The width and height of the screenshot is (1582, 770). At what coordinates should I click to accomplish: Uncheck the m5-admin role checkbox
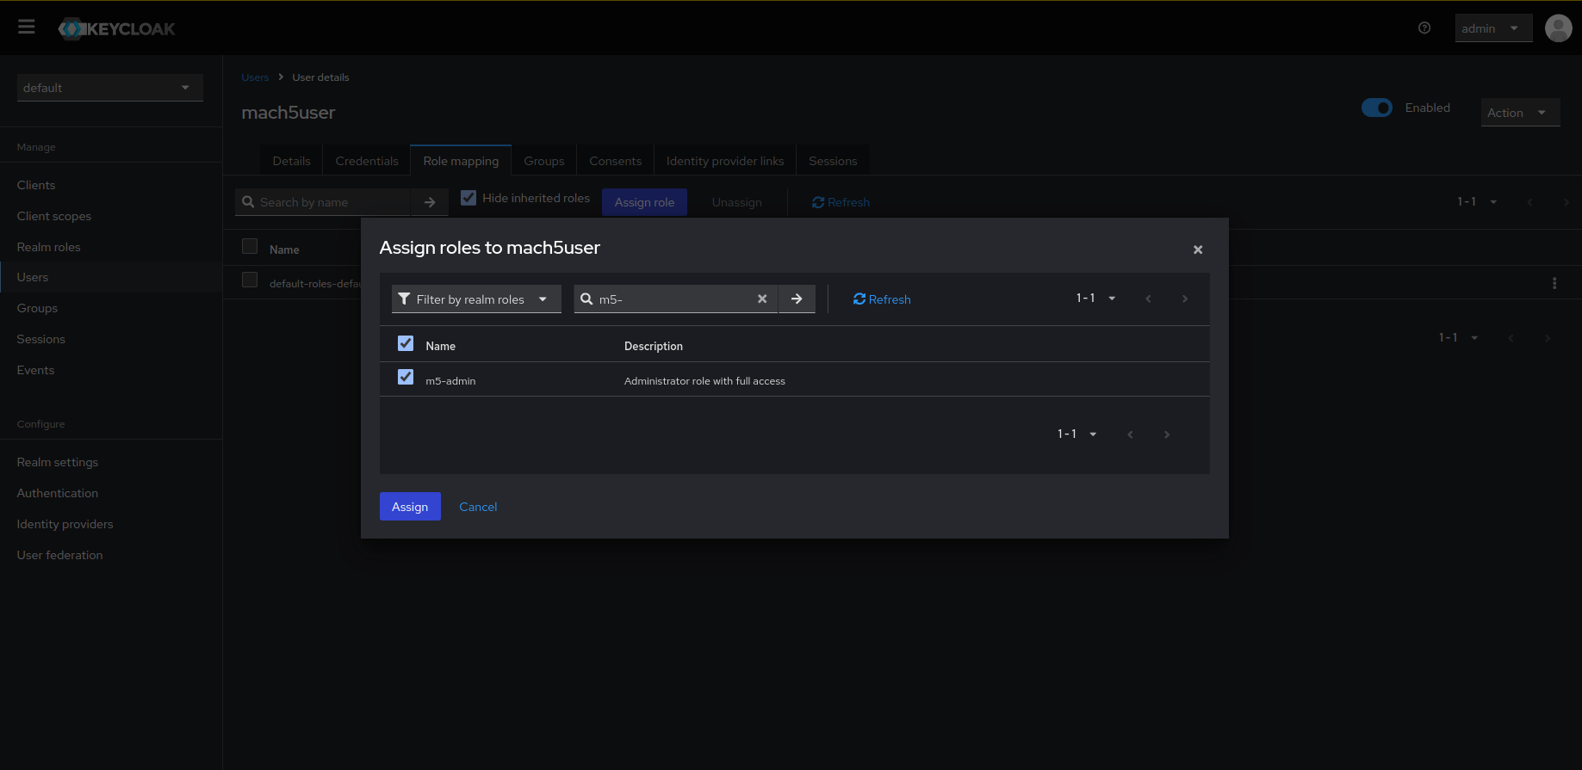406,378
